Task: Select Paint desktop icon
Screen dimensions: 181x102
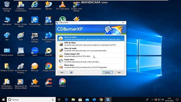Action: point(21,36)
